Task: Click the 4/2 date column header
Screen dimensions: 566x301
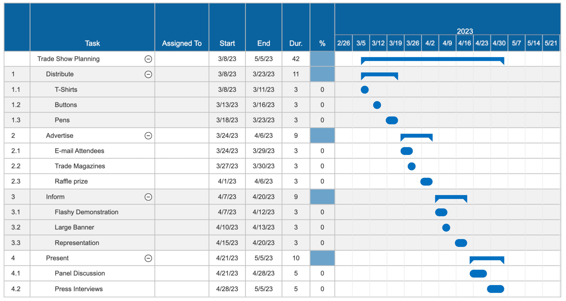Action: click(430, 43)
